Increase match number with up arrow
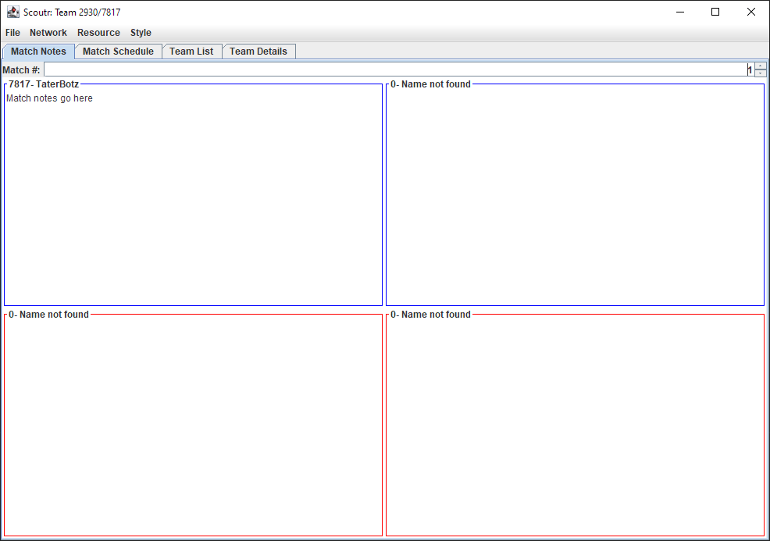770x541 pixels. [761, 66]
